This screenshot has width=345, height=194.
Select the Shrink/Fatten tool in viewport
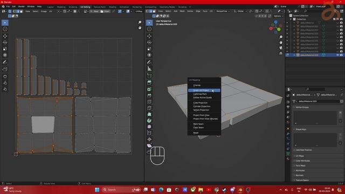(x=149, y=139)
